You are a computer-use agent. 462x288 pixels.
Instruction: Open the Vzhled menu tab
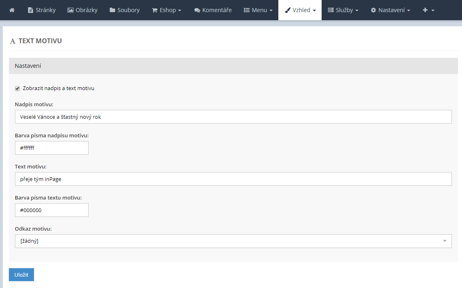(x=300, y=10)
